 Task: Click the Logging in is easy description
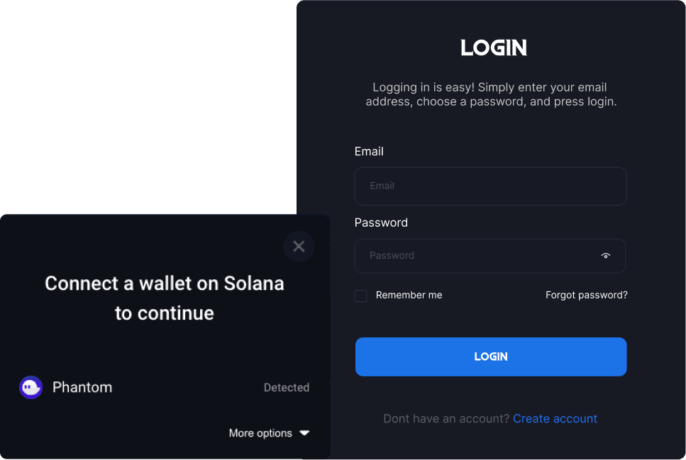(491, 94)
